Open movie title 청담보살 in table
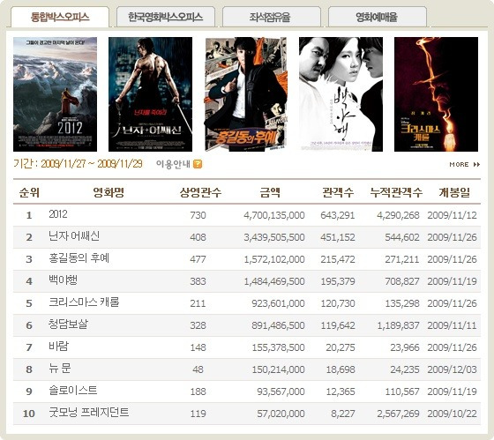The image size is (494, 440). [x=69, y=324]
